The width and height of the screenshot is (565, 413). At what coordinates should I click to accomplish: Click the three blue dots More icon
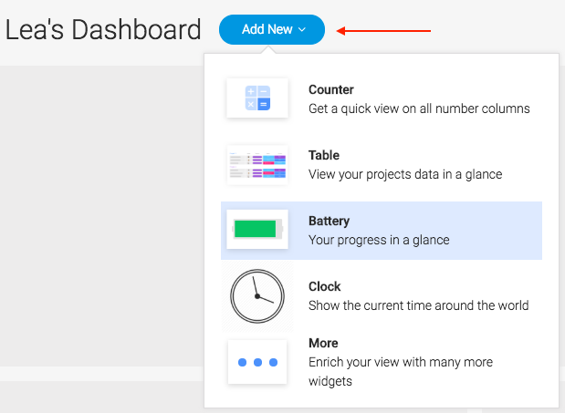(257, 362)
